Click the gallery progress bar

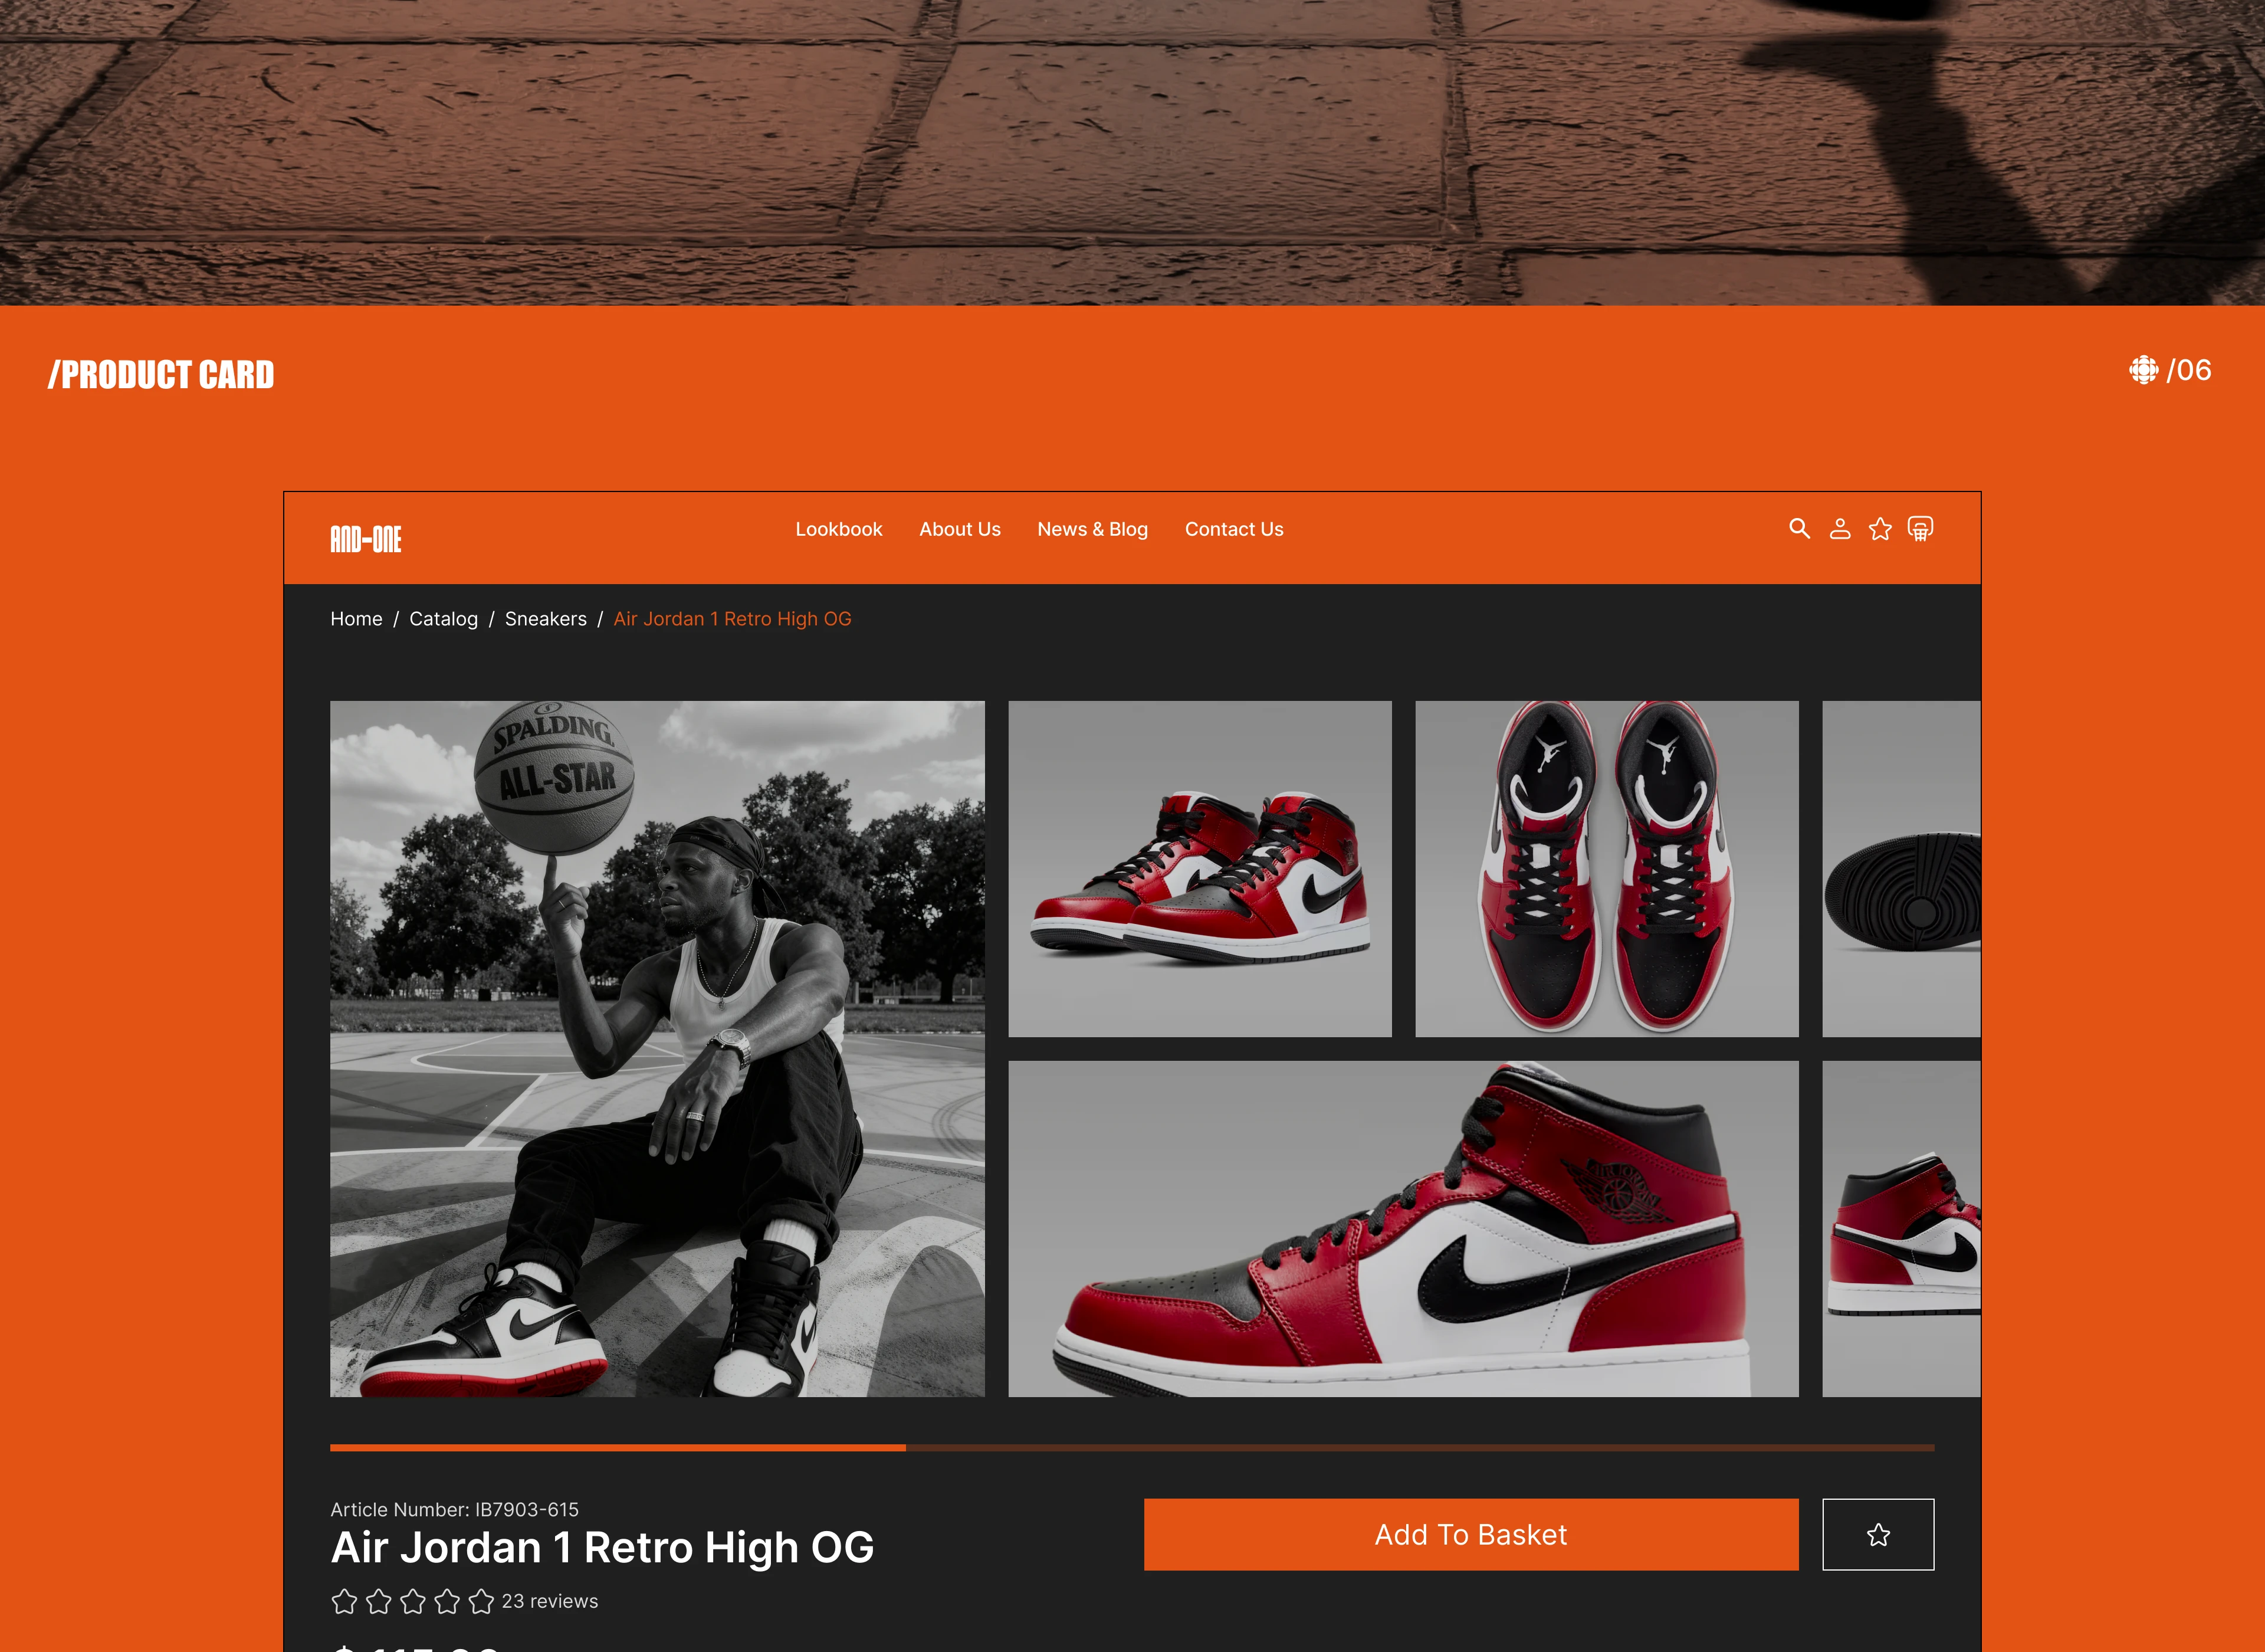tap(1130, 1447)
